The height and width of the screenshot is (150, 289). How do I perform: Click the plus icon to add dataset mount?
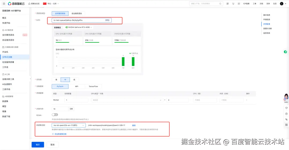point(53,134)
